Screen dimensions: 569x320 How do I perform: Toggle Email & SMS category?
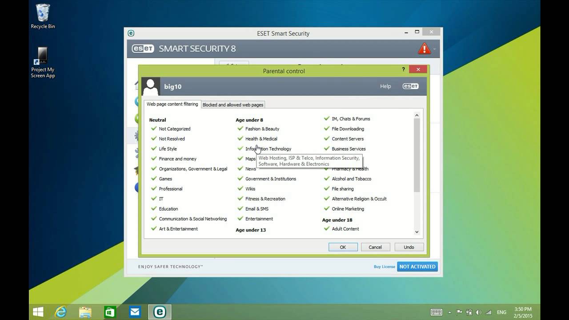240,208
